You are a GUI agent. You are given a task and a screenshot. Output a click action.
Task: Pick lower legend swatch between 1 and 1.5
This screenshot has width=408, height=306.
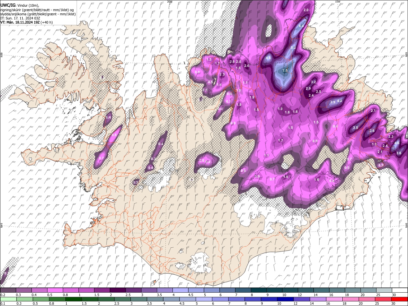pyautogui.click(x=73, y=299)
